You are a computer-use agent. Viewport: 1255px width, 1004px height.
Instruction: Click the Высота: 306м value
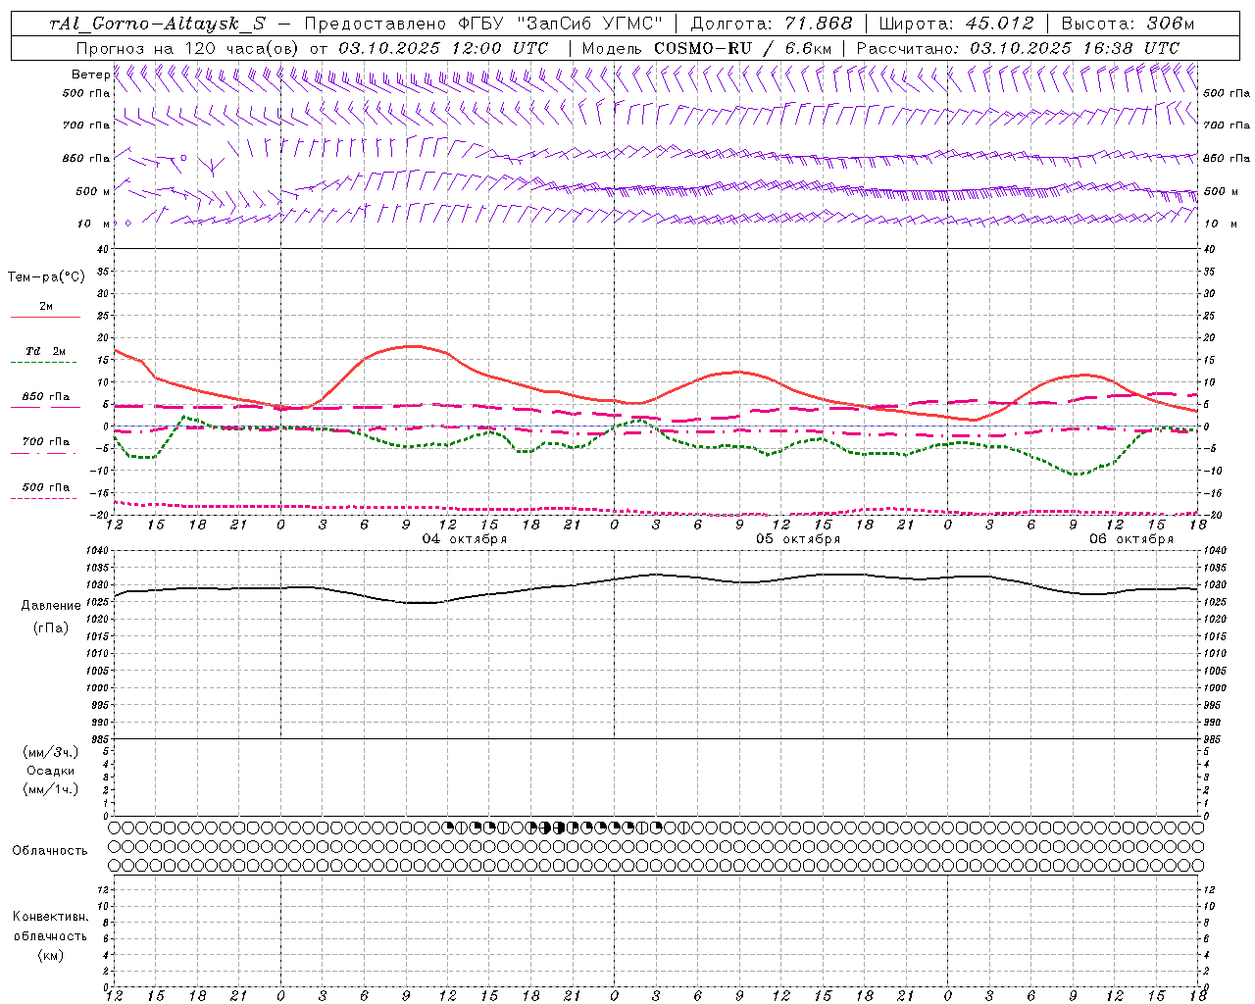tap(1129, 25)
